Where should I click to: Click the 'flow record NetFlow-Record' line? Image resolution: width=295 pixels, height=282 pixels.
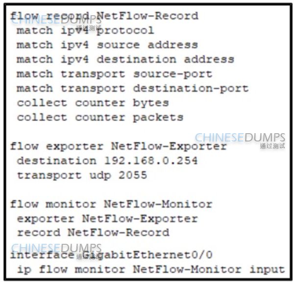coord(104,16)
